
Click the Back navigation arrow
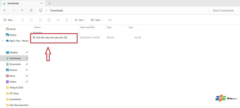coord(5,10)
